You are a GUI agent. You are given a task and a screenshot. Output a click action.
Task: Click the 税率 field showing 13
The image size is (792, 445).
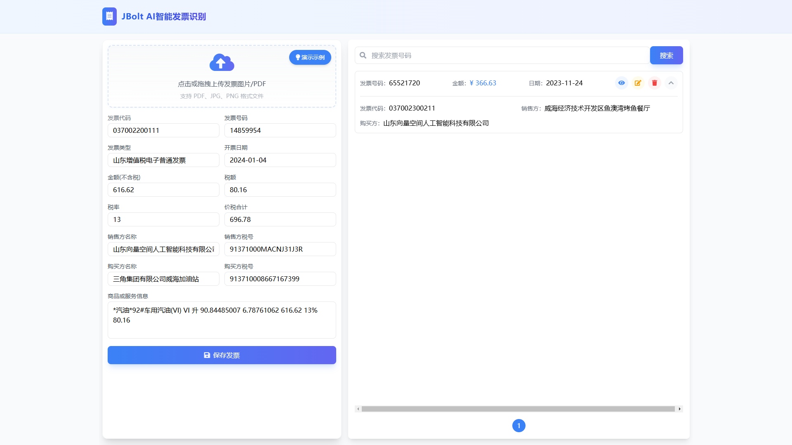163,219
